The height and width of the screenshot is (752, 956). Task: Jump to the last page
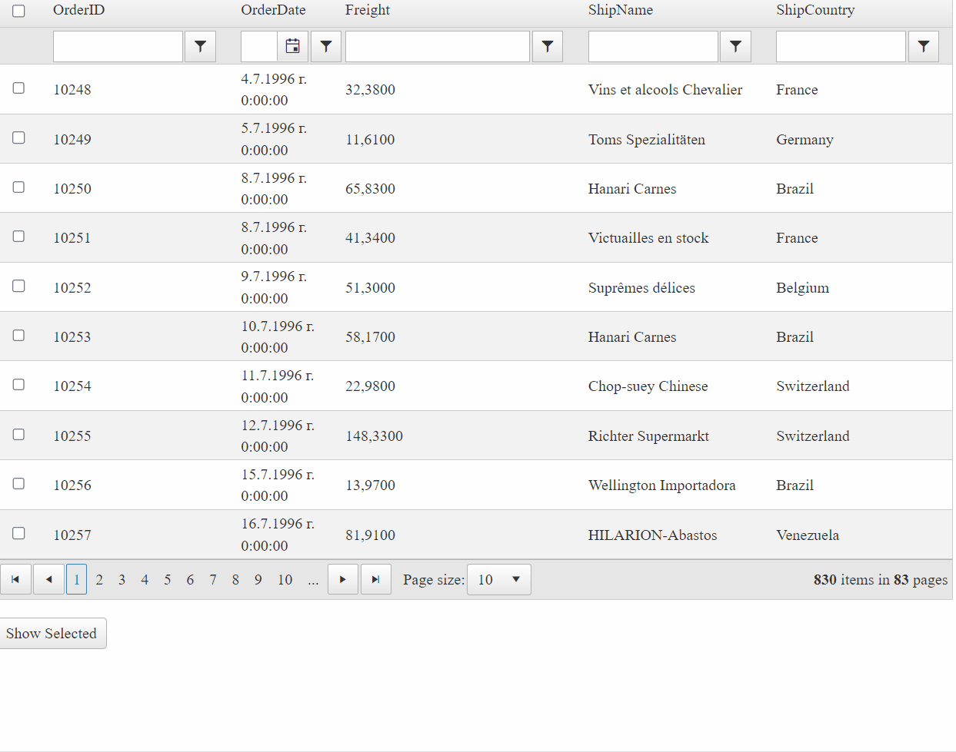pyautogui.click(x=376, y=579)
